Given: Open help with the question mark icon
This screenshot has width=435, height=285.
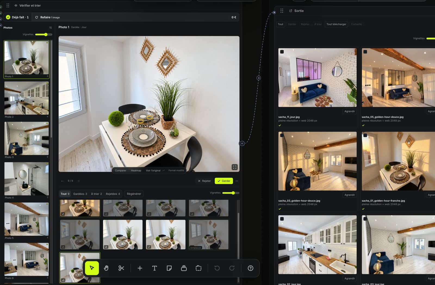Looking at the screenshot, I should [250, 268].
